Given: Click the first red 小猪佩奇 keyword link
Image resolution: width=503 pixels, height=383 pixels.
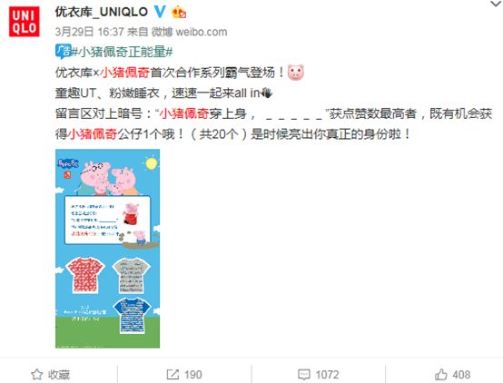Looking at the screenshot, I should (124, 73).
